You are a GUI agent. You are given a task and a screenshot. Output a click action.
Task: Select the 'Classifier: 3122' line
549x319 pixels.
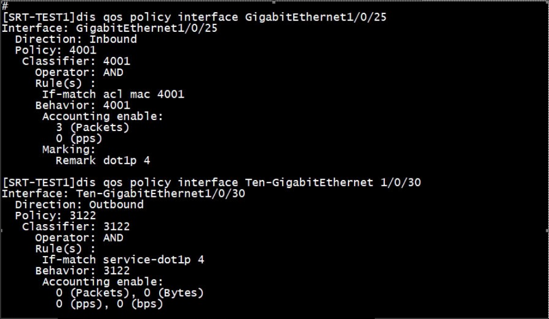(76, 226)
